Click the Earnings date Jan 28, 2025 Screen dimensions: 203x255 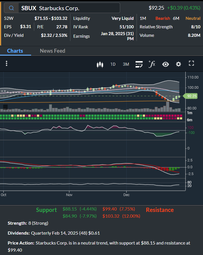click(117, 36)
